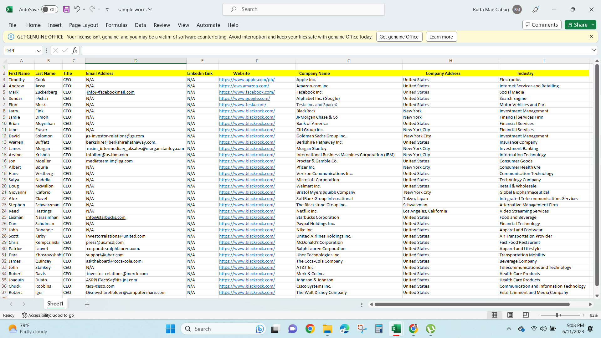Click the Learn more button
601x338 pixels.
(x=441, y=37)
